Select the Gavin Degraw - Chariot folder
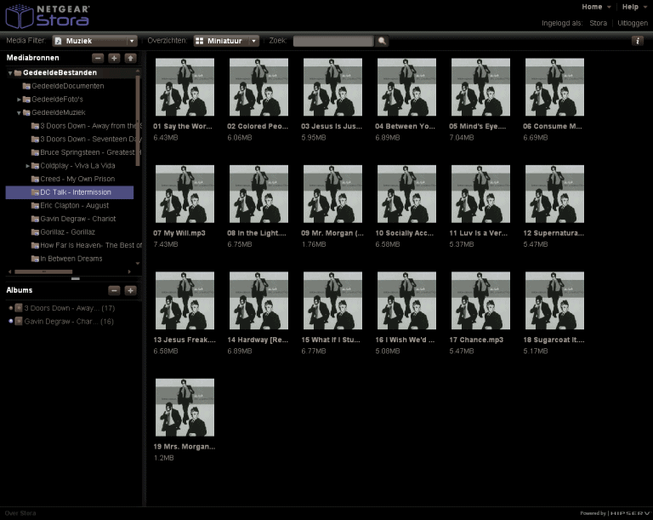The width and height of the screenshot is (653, 520). 78,219
